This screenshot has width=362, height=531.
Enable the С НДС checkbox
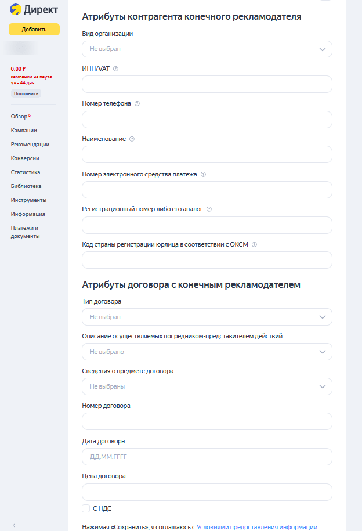86,508
